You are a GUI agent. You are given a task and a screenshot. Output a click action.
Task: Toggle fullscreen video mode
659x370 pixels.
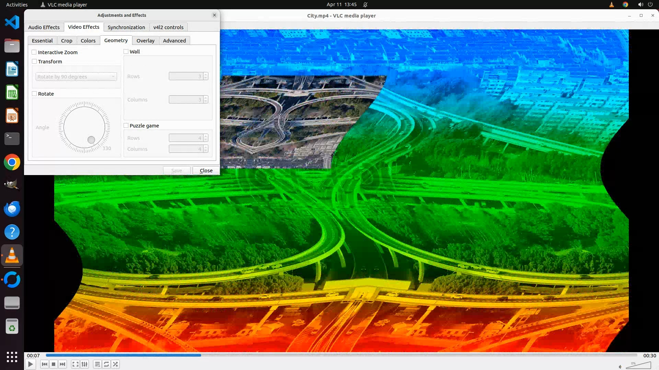pos(76,364)
